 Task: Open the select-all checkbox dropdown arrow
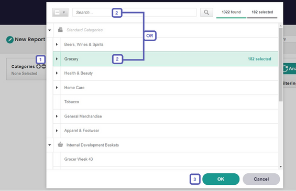(x=64, y=13)
